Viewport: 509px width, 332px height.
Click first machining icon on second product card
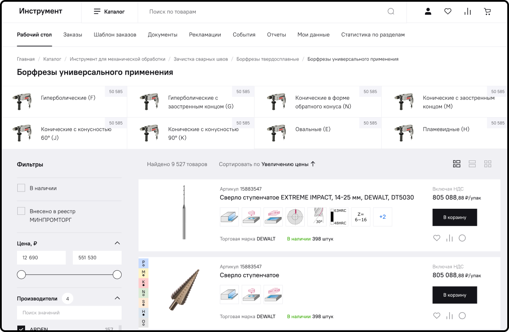[x=229, y=294]
